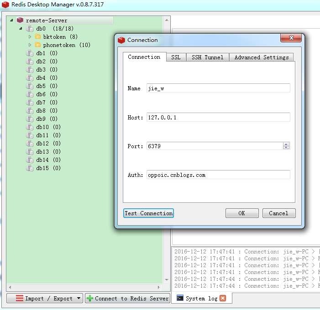This screenshot has height=310, width=320.
Task: Select the 'bktoken (8)' tree row text
Action: [x=60, y=36]
